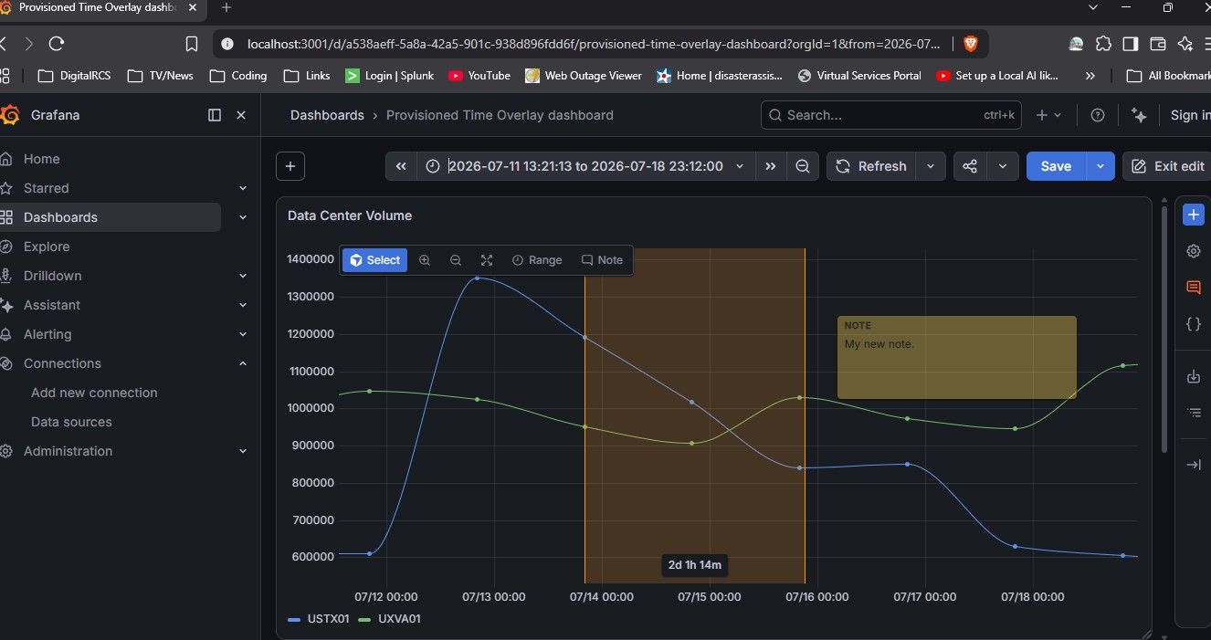
Task: Open Data sources link
Action: pos(71,422)
